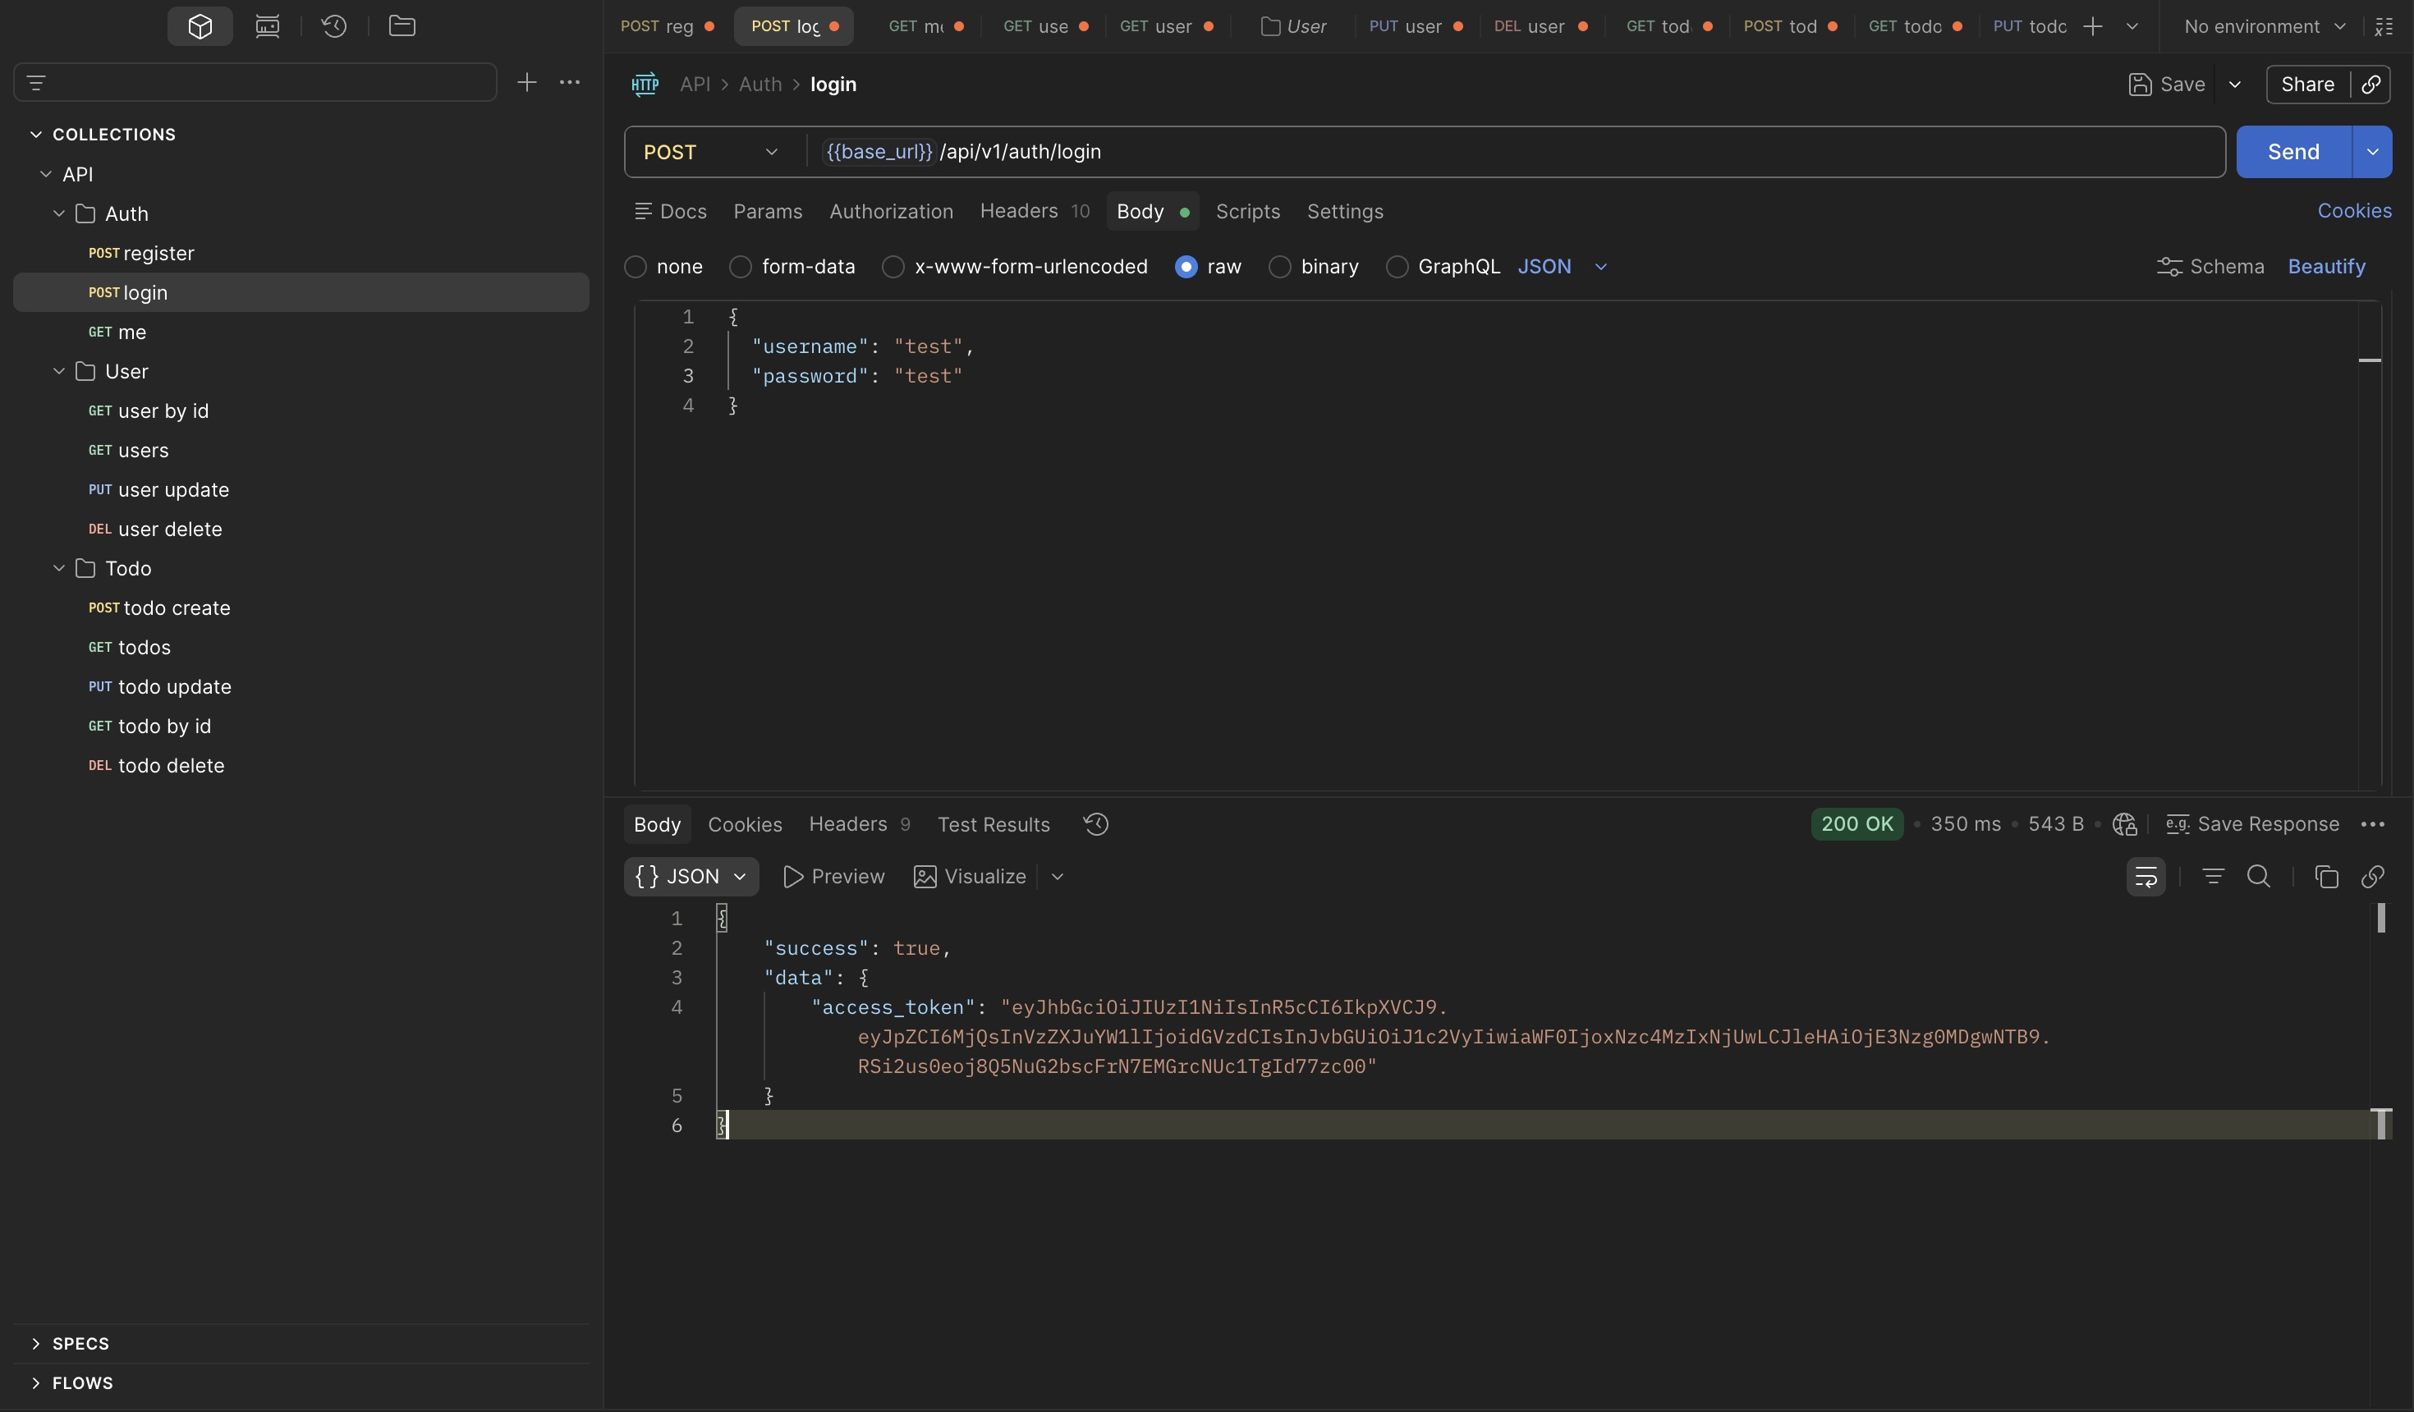
Task: Collapse the Auth folder
Action: coord(58,213)
